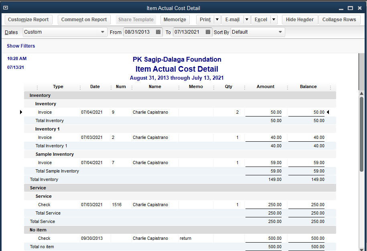Click the Amount column header
Image resolution: width=367 pixels, height=251 pixels.
pos(266,87)
